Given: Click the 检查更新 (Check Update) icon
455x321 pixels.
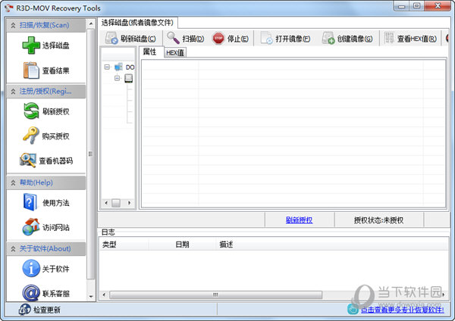Looking at the screenshot, I should click(24, 310).
